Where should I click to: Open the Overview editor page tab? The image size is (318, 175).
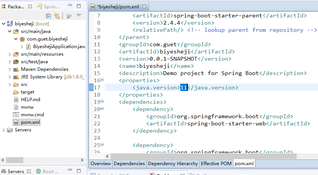tap(100, 164)
